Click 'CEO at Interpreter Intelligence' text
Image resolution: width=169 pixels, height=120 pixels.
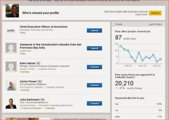33,84
